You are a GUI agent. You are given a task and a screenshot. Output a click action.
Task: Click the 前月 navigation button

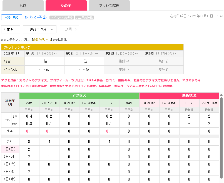pos(11,29)
